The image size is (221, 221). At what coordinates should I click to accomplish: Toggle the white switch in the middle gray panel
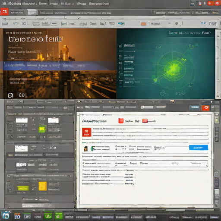(x=21, y=164)
